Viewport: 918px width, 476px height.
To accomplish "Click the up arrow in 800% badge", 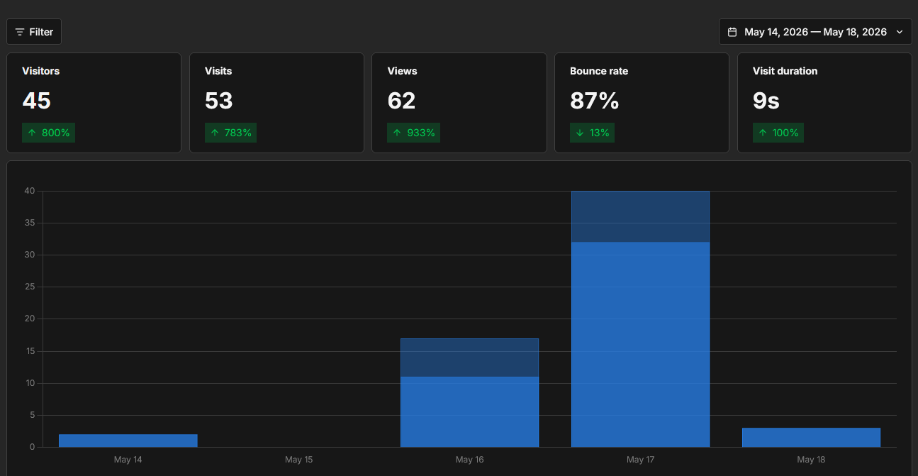I will coord(32,133).
